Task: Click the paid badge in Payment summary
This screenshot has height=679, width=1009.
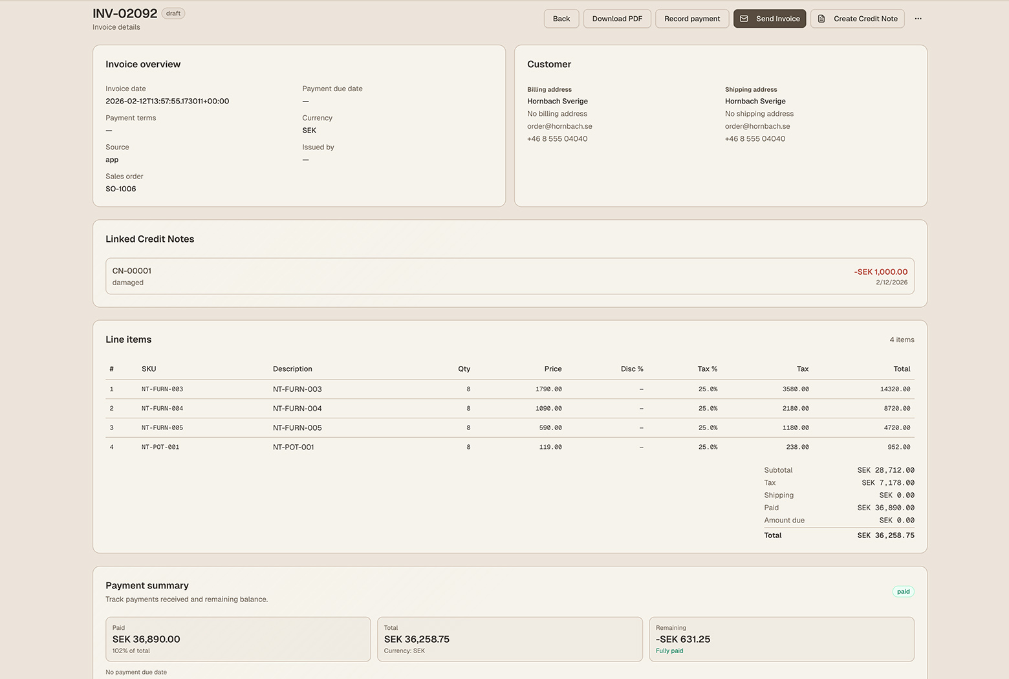Action: pyautogui.click(x=903, y=591)
